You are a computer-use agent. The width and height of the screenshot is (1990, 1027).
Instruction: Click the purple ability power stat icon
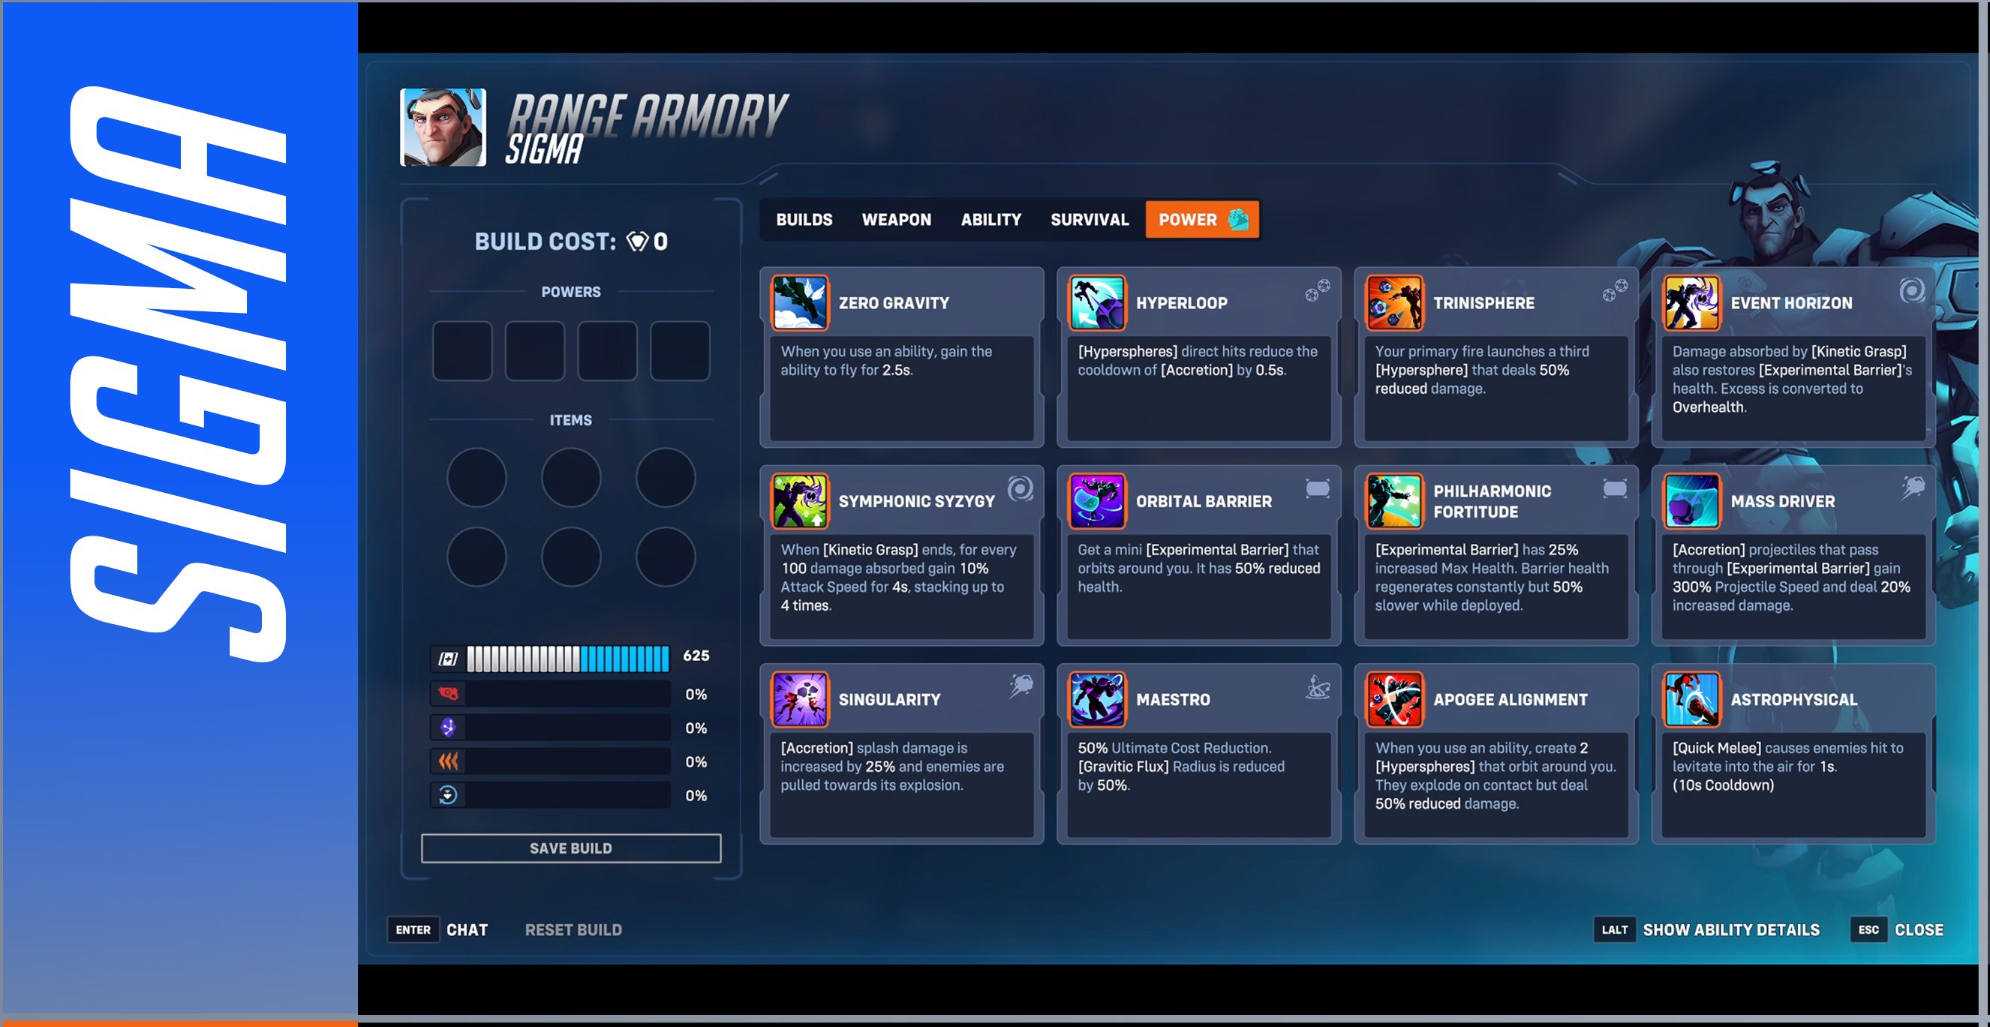[x=448, y=728]
